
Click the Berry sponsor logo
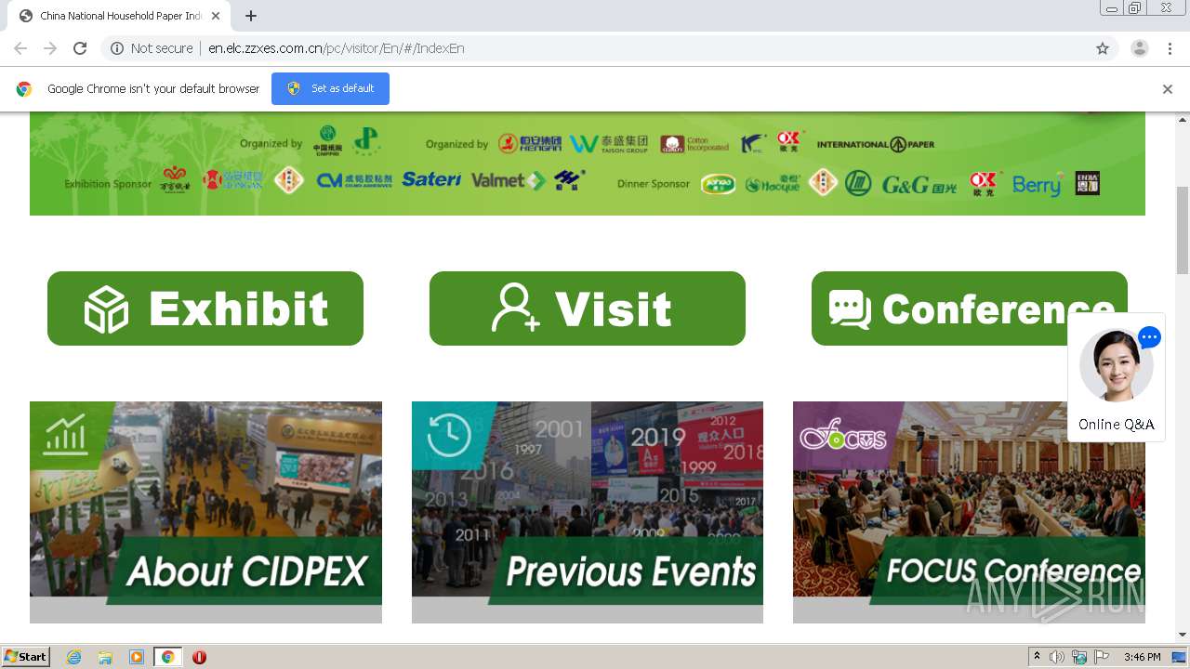pyautogui.click(x=1038, y=184)
